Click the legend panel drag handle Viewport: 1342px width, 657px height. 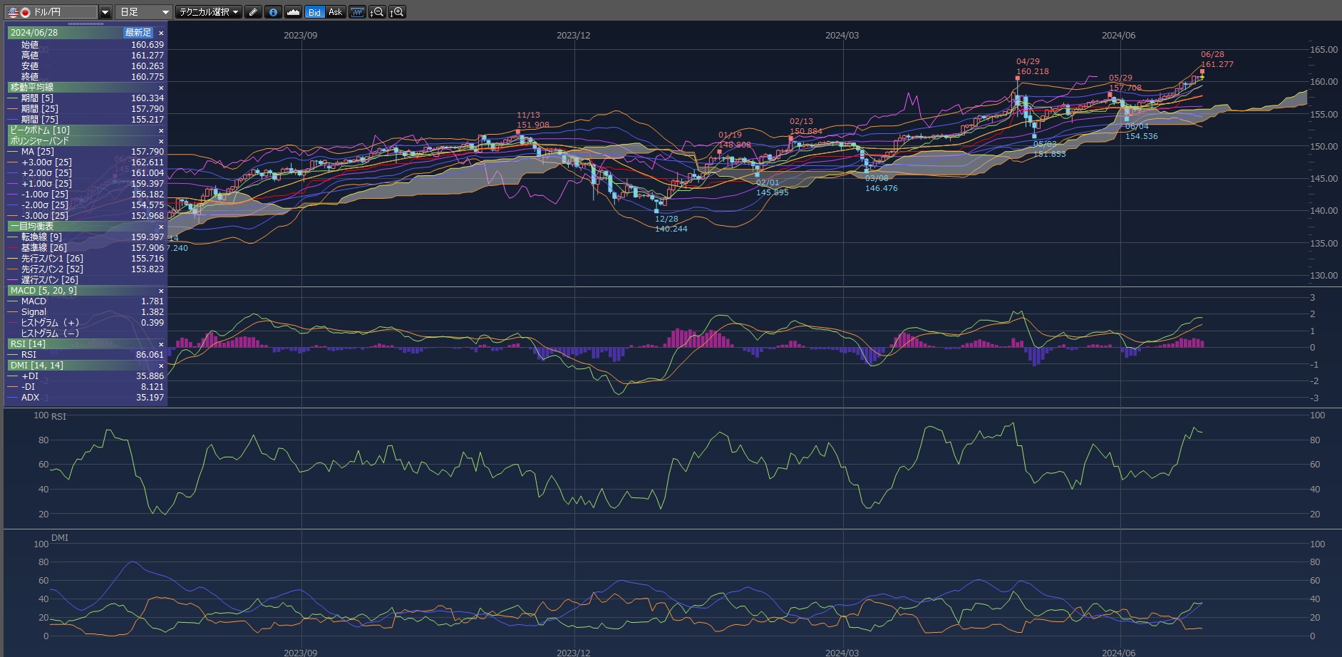86,24
